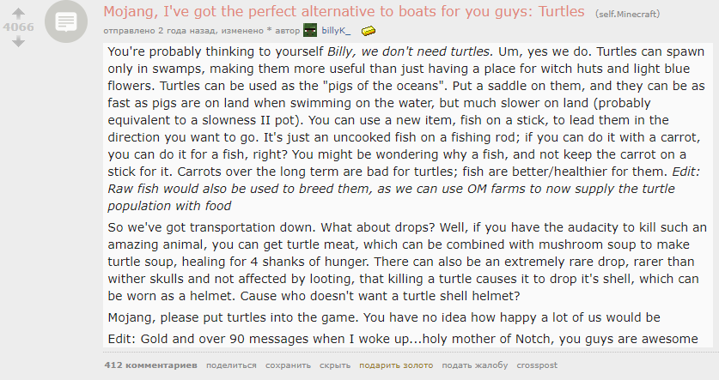Click the post score 4066
Screen dimensions: 719x380
[x=19, y=27]
